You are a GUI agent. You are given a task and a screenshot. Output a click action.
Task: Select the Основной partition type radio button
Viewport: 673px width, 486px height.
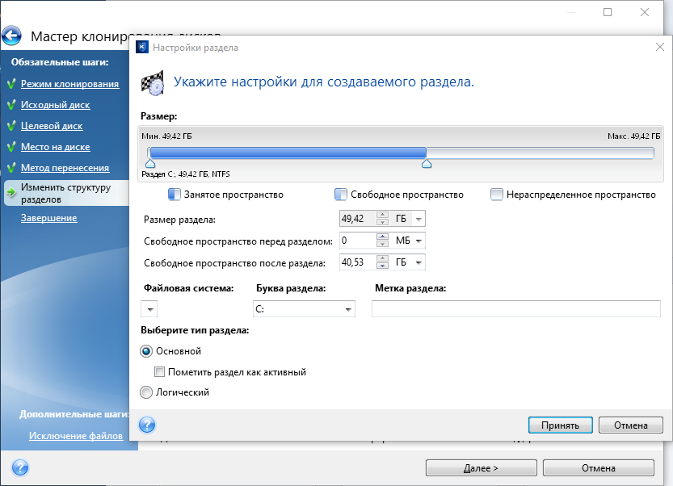(x=146, y=351)
